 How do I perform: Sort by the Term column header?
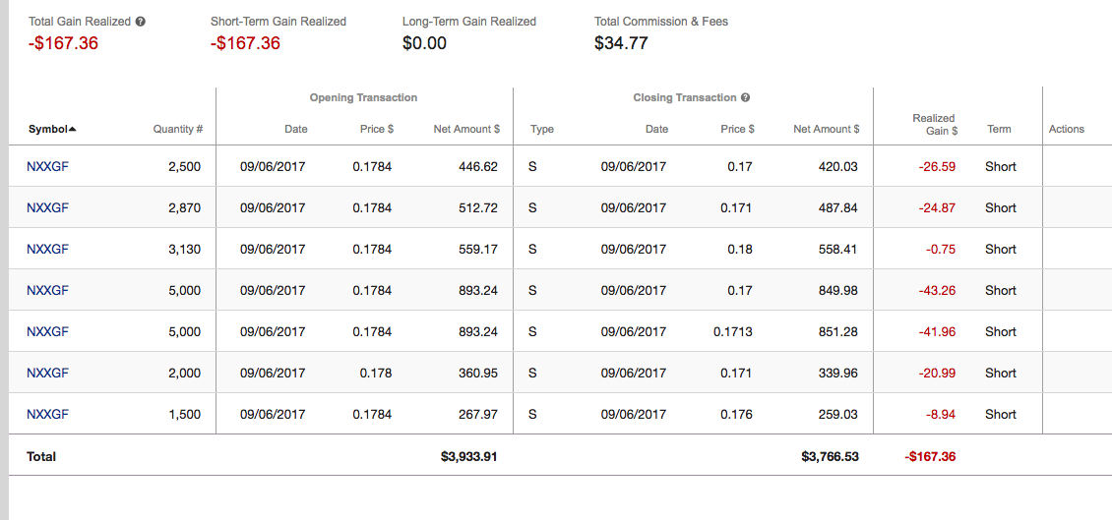pyautogui.click(x=999, y=130)
